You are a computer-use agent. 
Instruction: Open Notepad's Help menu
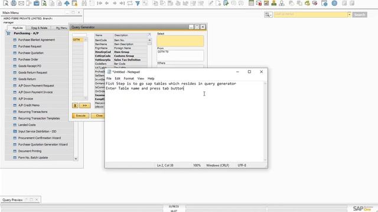tap(151, 78)
